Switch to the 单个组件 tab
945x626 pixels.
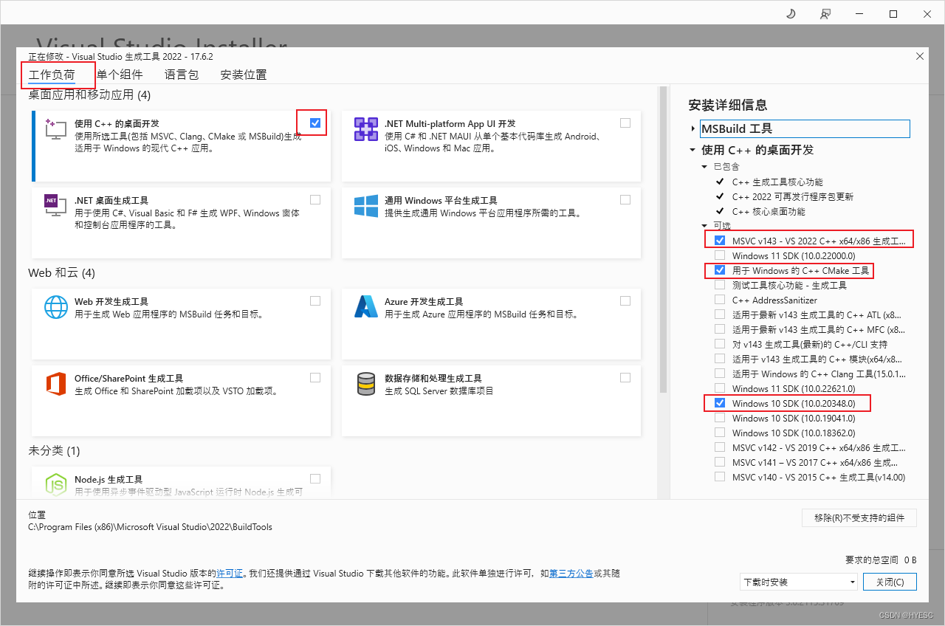[x=120, y=74]
